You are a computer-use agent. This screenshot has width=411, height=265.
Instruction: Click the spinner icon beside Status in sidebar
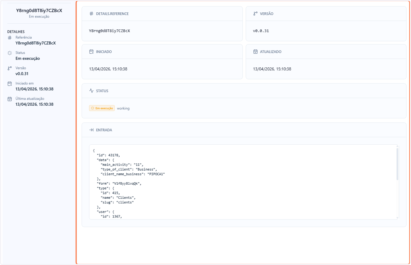point(10,53)
